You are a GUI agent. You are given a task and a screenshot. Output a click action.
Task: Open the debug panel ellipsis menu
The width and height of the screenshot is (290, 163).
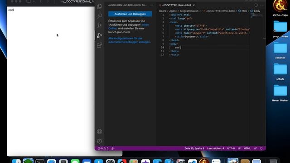click(151, 5)
